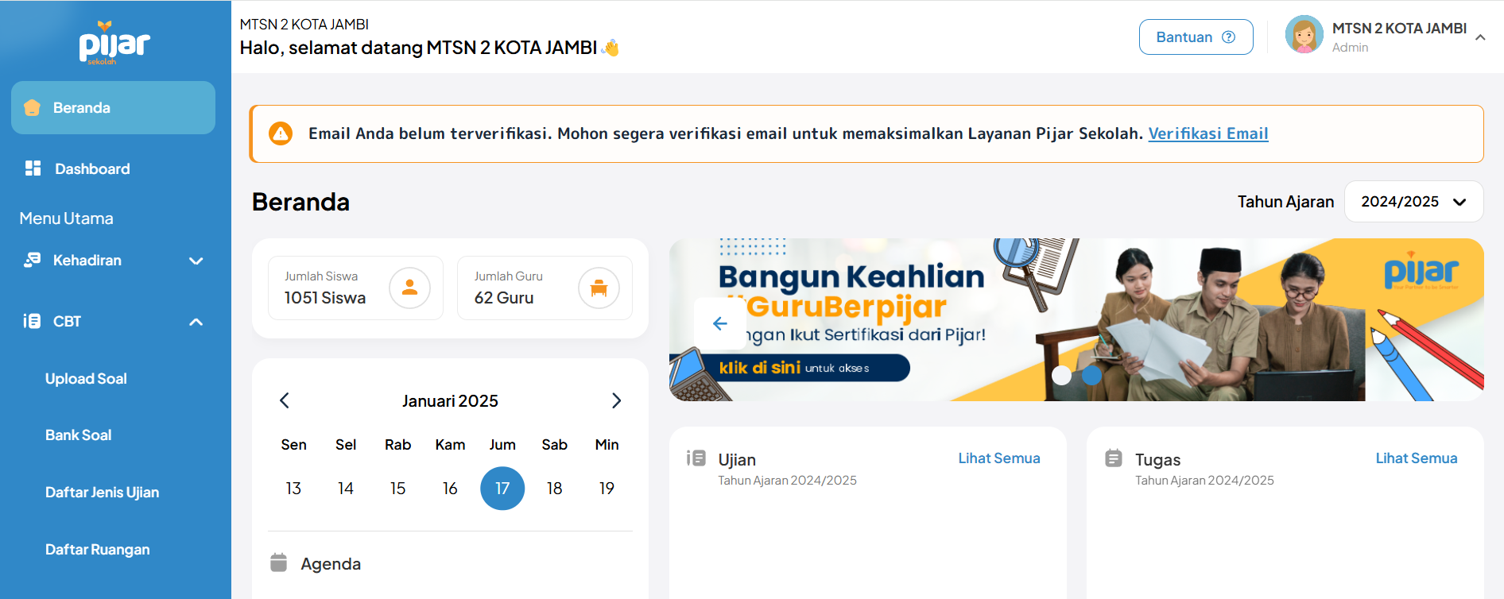Go to the next month in the calendar
Screen dimensions: 1504x599
point(616,400)
